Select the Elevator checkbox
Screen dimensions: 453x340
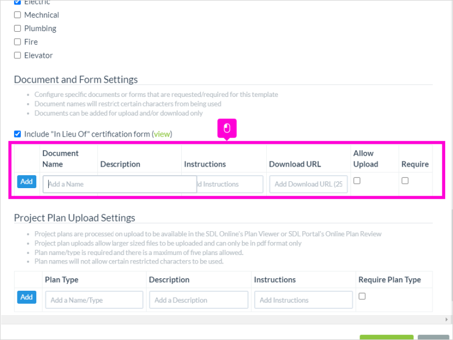(x=18, y=55)
